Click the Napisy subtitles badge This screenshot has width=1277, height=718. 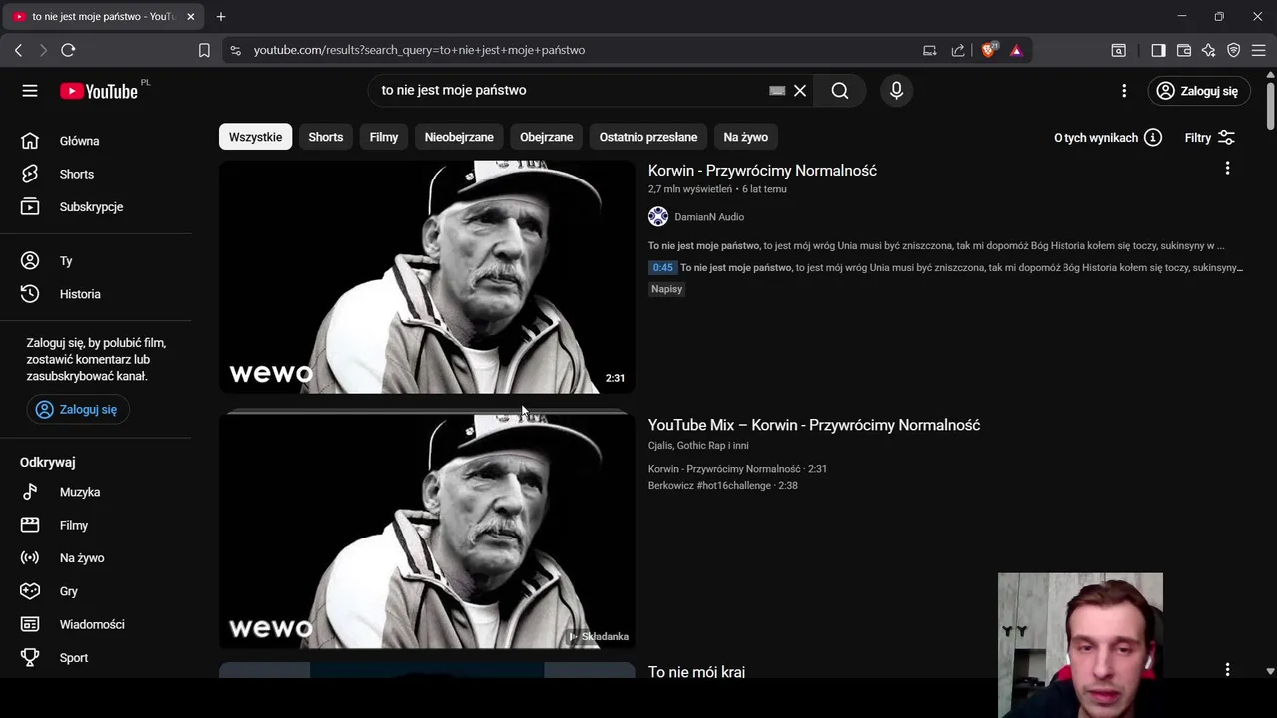[667, 289]
